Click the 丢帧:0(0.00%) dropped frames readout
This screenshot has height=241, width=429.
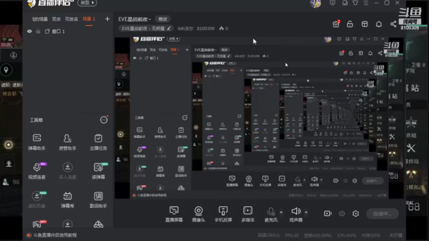click(318, 236)
